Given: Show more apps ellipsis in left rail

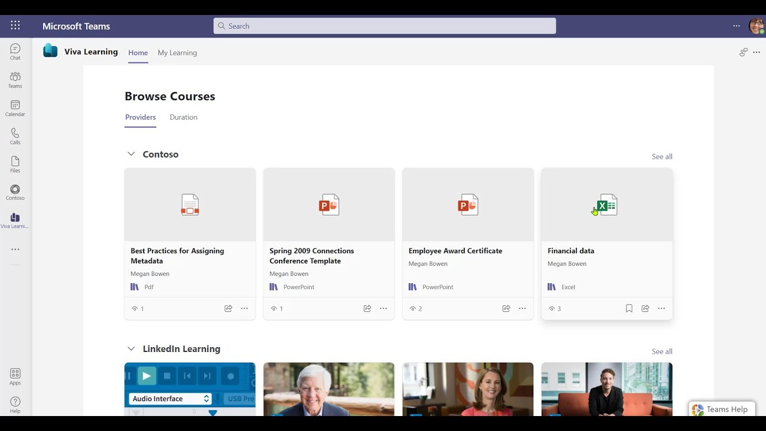Looking at the screenshot, I should 15,249.
